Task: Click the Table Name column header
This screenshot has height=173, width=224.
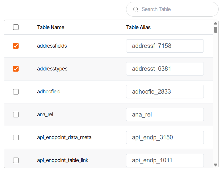Action: pyautogui.click(x=51, y=27)
